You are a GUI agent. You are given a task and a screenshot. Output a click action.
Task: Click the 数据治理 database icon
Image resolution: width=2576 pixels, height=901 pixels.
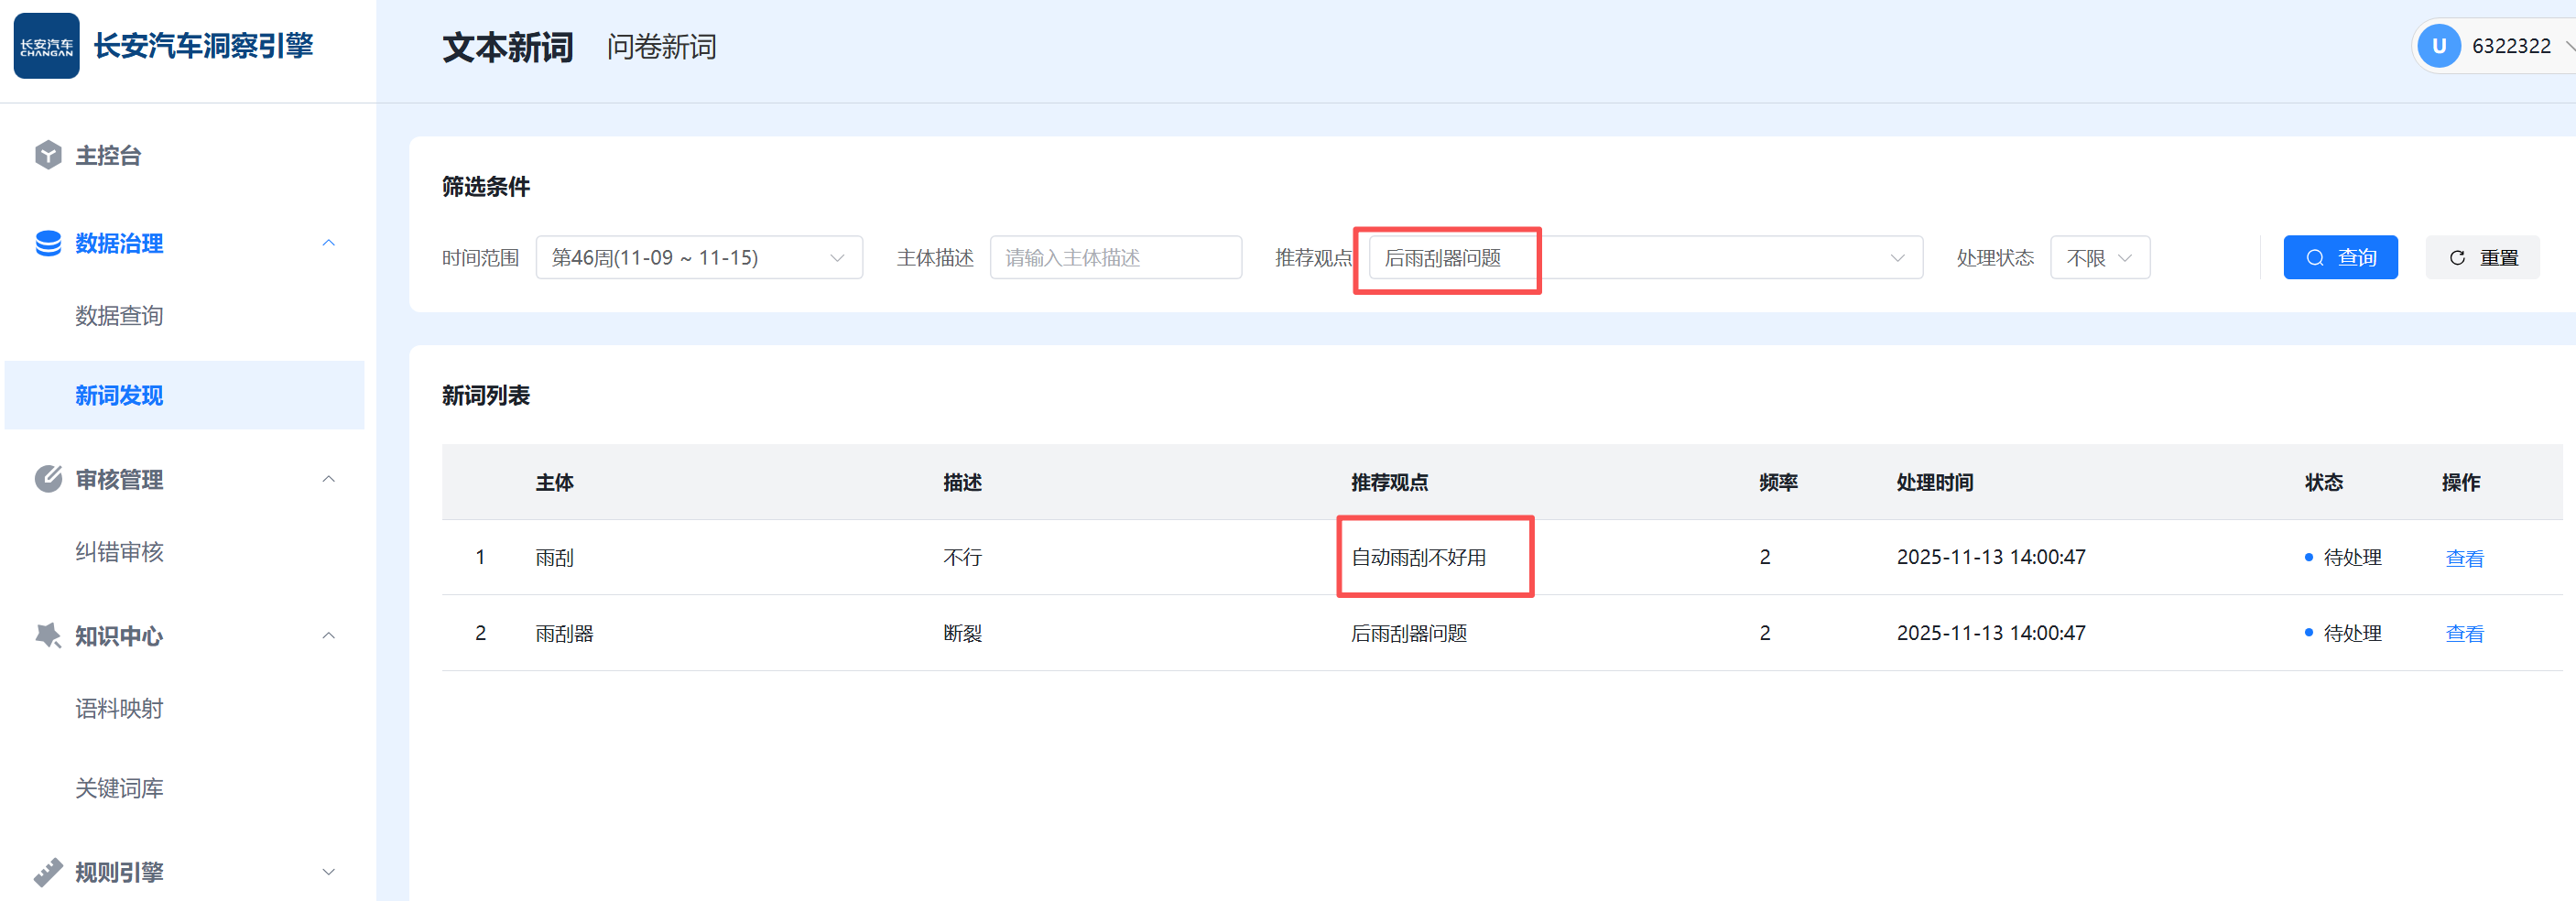[48, 243]
